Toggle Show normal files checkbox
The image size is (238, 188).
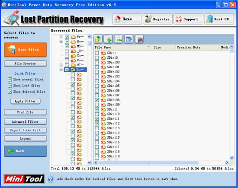point(10,80)
